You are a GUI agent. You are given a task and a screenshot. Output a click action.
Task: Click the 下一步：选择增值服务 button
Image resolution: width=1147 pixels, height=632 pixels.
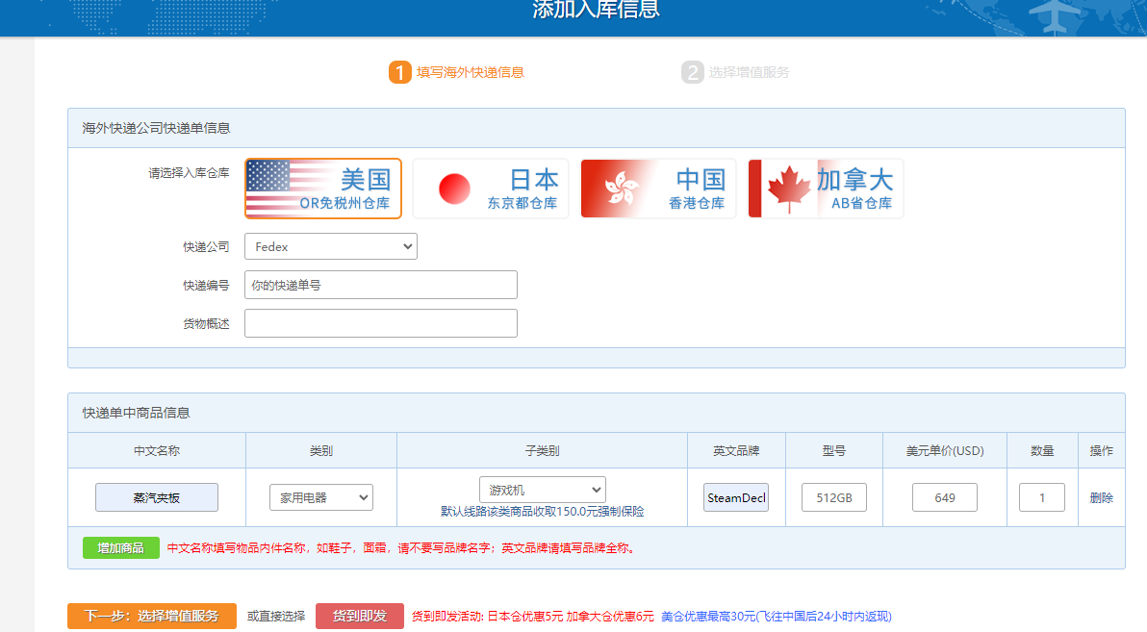(151, 615)
